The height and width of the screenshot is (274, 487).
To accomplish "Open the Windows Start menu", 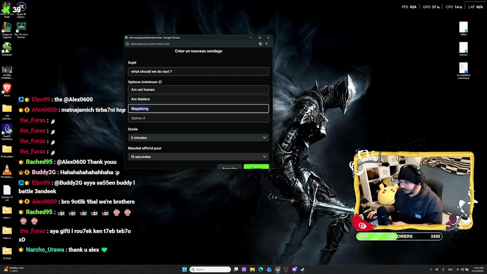I will 185,269.
